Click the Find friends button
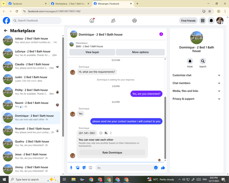 point(188,21)
